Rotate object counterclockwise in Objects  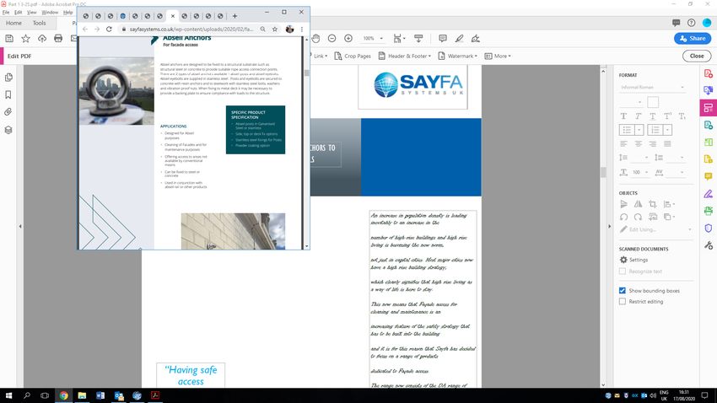click(623, 217)
